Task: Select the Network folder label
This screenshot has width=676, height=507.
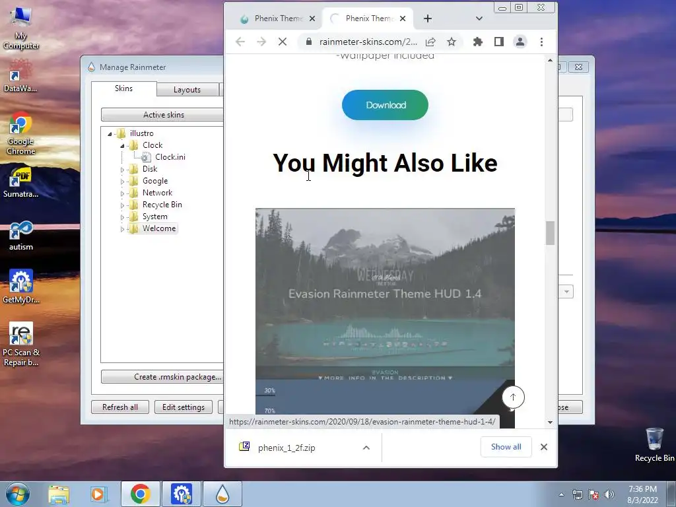Action: (x=157, y=193)
